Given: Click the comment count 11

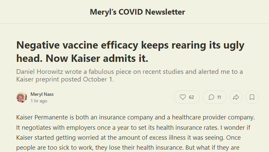Looking at the screenshot, I should [219, 97].
